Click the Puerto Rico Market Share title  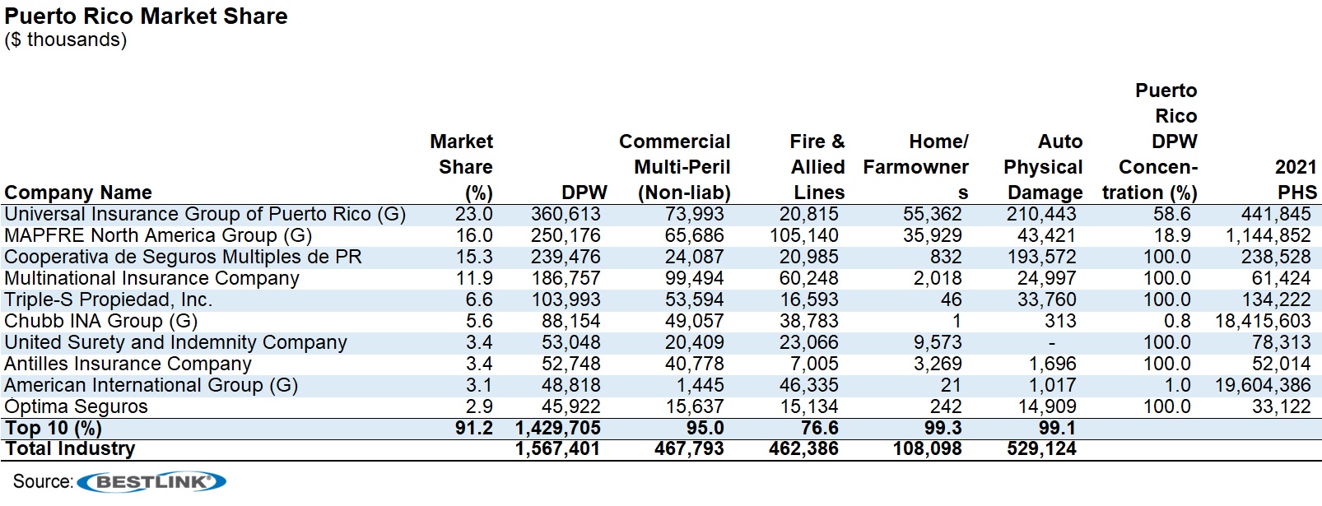click(x=146, y=16)
